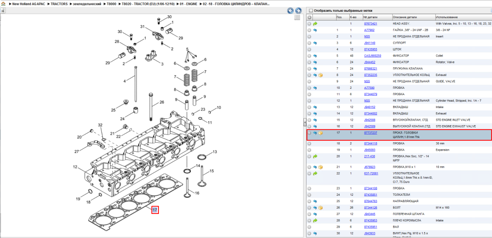Click the plus icon in the table header
The width and height of the screenshot is (492, 238).
pyautogui.click(x=309, y=17)
